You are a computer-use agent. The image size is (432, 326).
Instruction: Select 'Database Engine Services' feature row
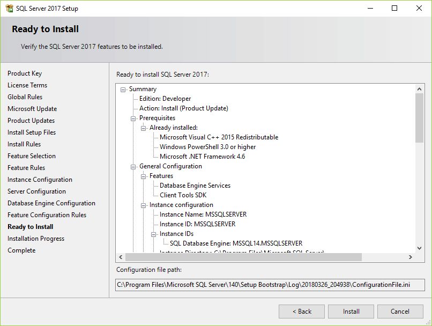pos(195,186)
